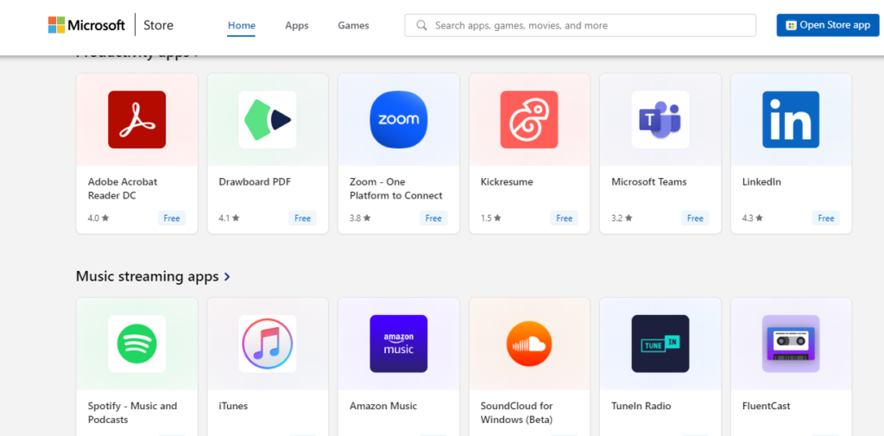Click the Zoom app icon

click(x=399, y=119)
